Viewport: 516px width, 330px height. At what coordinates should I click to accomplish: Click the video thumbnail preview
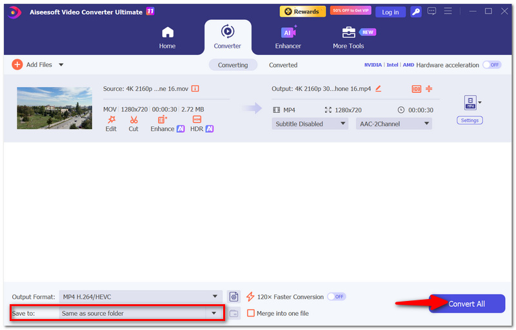(x=55, y=108)
